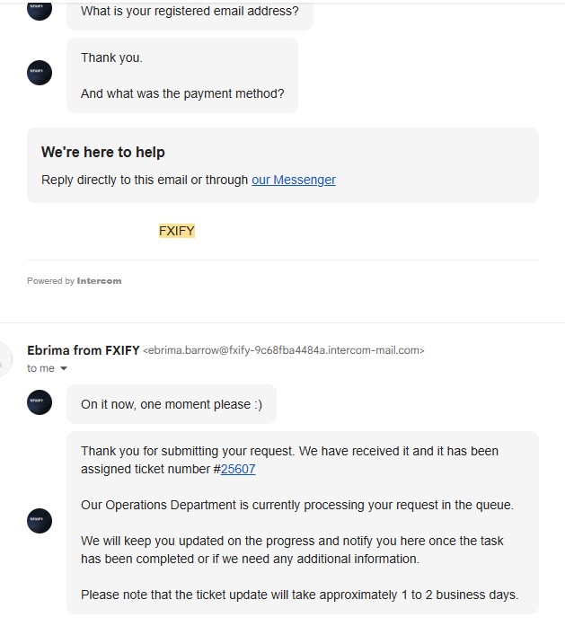Click sender name "Ebrima from FXIFY"

[83, 350]
